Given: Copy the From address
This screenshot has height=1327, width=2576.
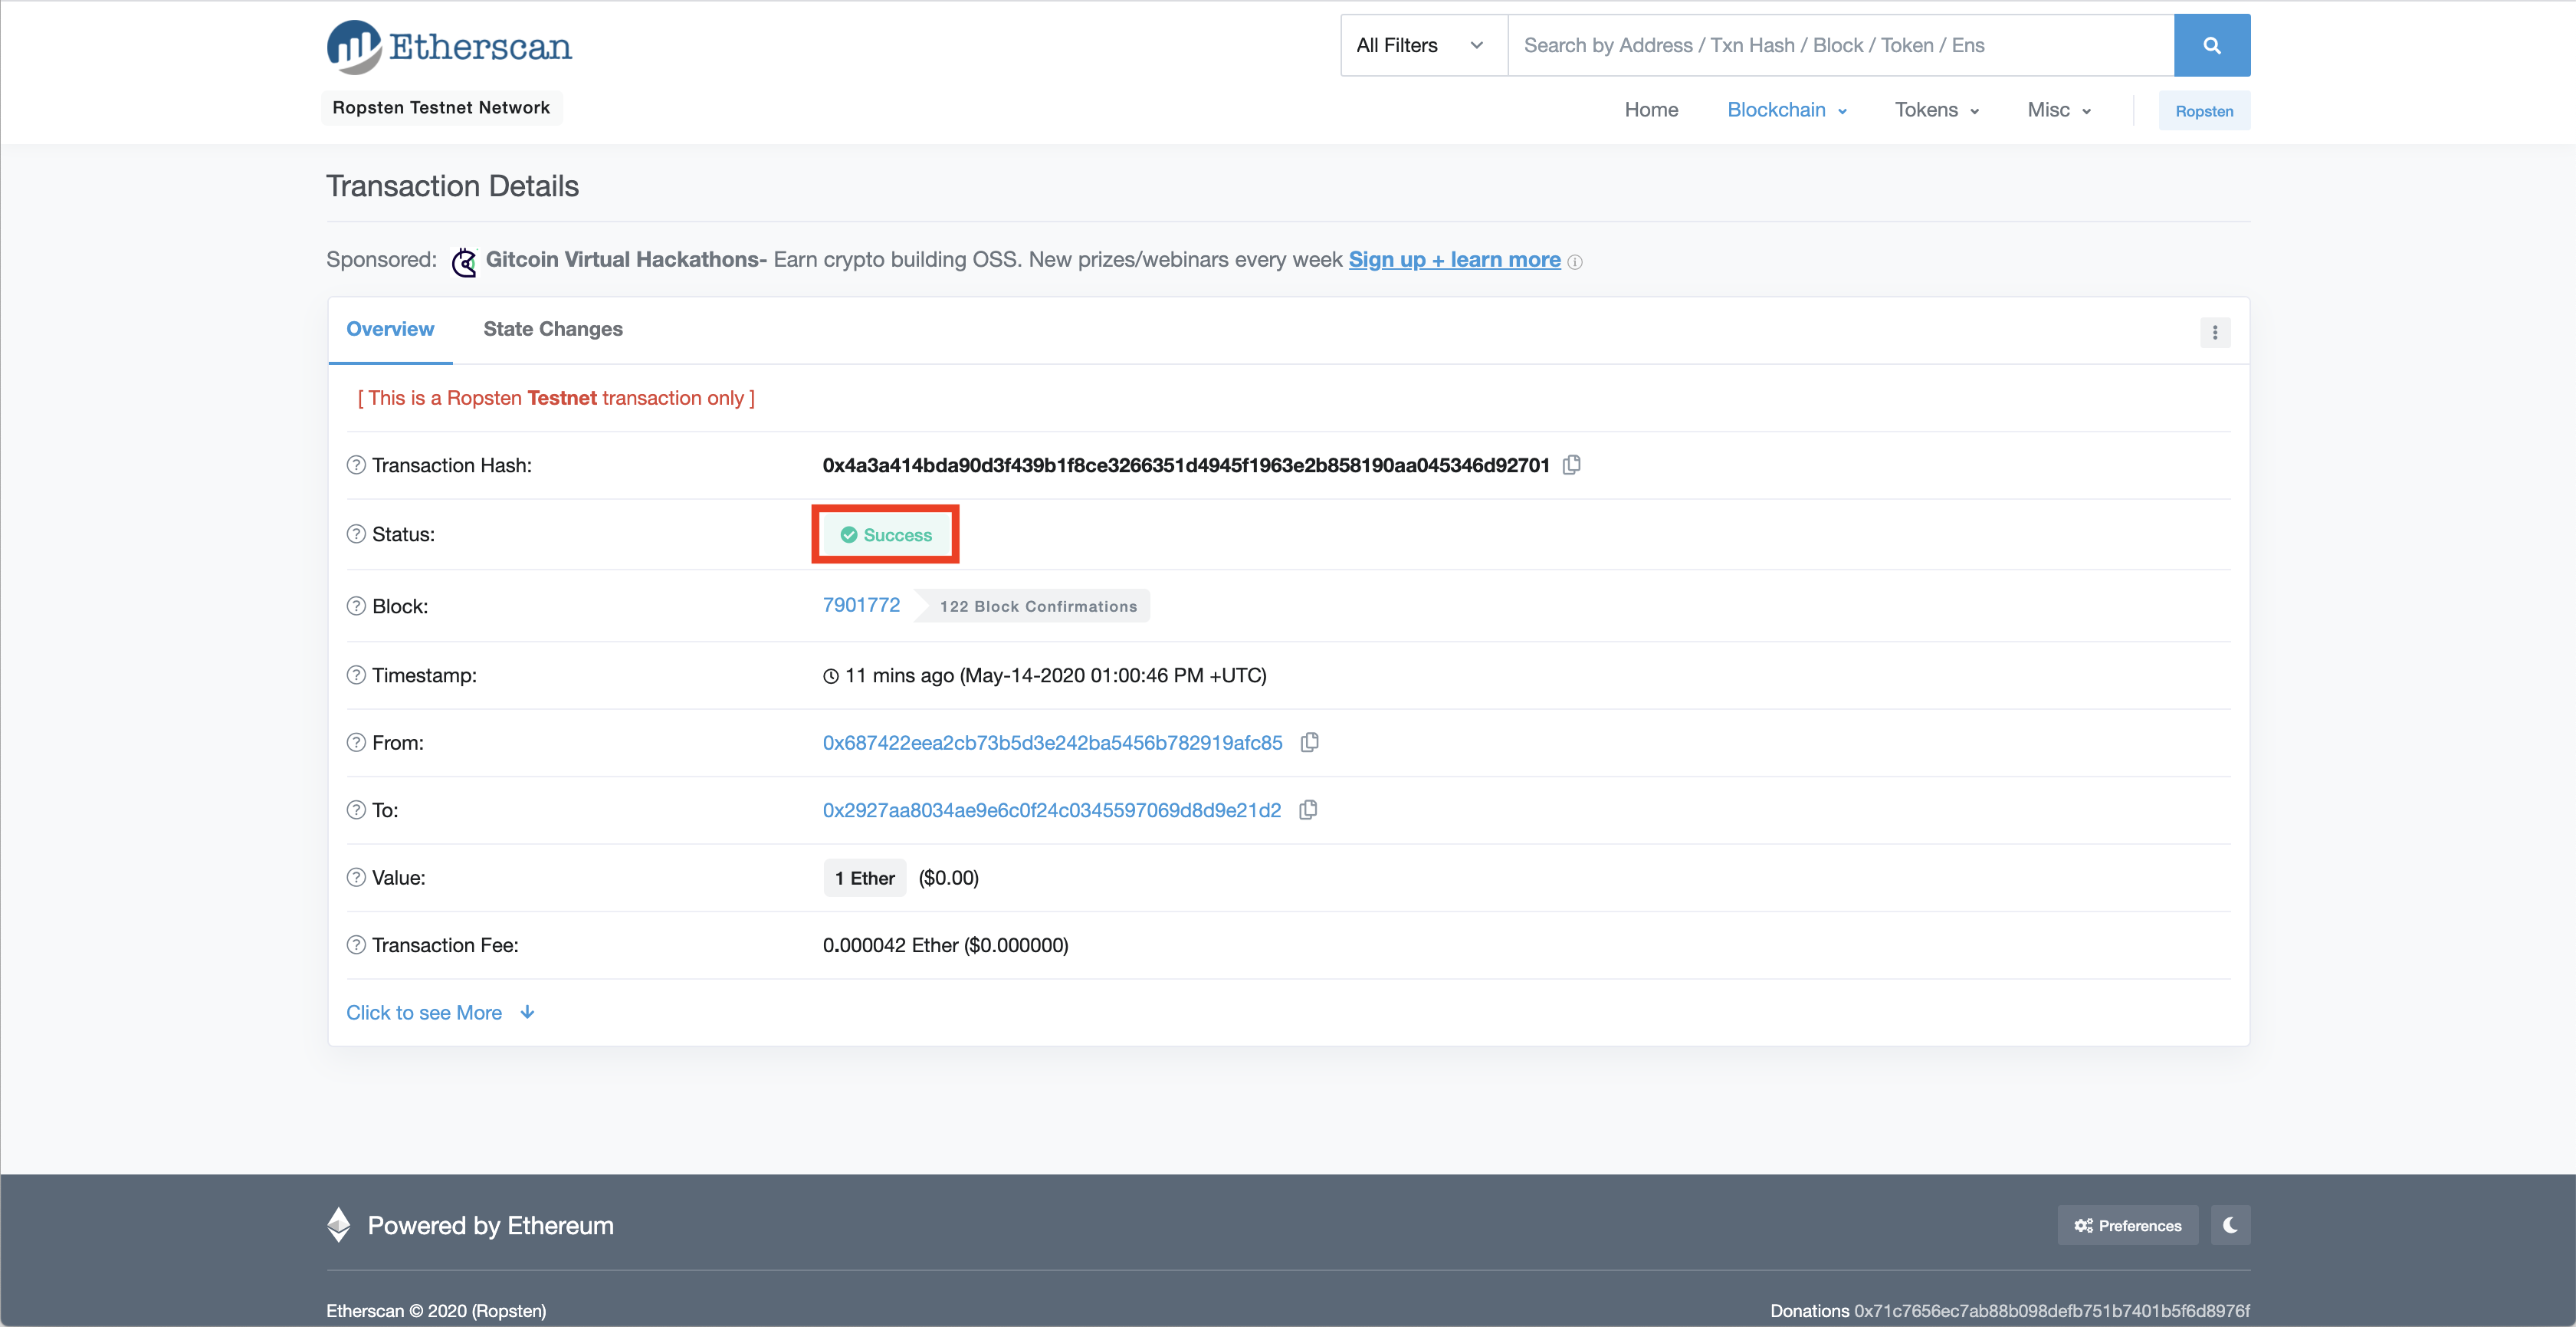Looking at the screenshot, I should 1309,742.
